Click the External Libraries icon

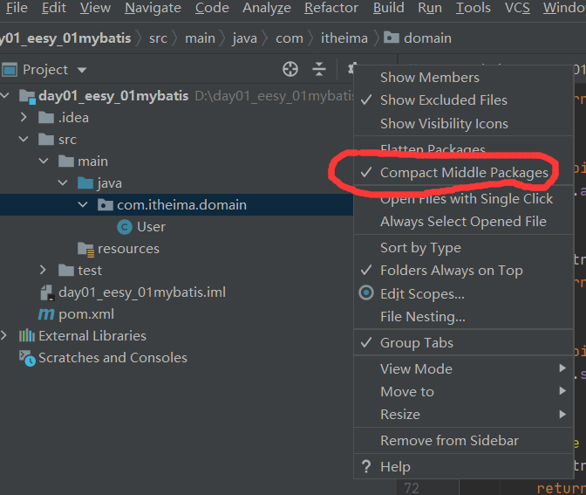click(27, 336)
